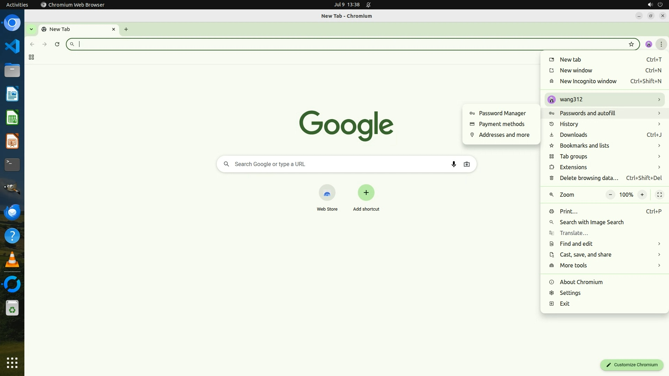Reload the page with refresh icon

57,44
